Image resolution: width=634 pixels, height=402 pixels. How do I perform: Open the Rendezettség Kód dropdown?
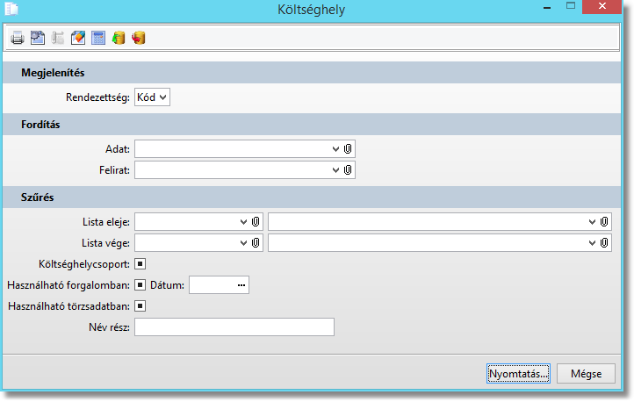click(x=152, y=97)
